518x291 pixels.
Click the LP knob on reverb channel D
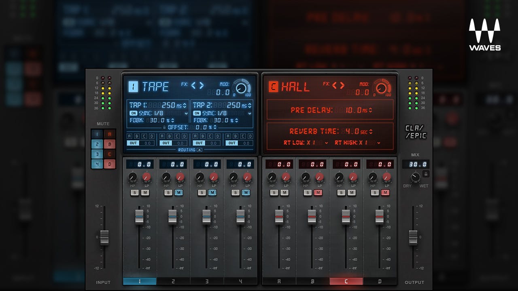(x=387, y=177)
